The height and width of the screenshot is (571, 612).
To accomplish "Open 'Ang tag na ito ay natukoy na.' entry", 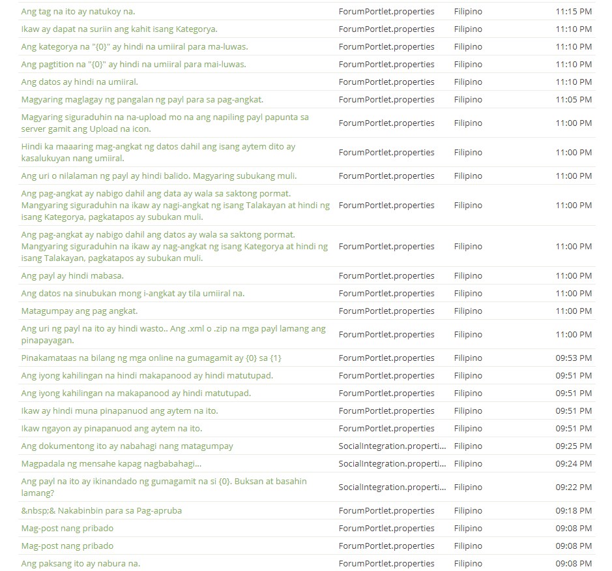I will point(78,12).
